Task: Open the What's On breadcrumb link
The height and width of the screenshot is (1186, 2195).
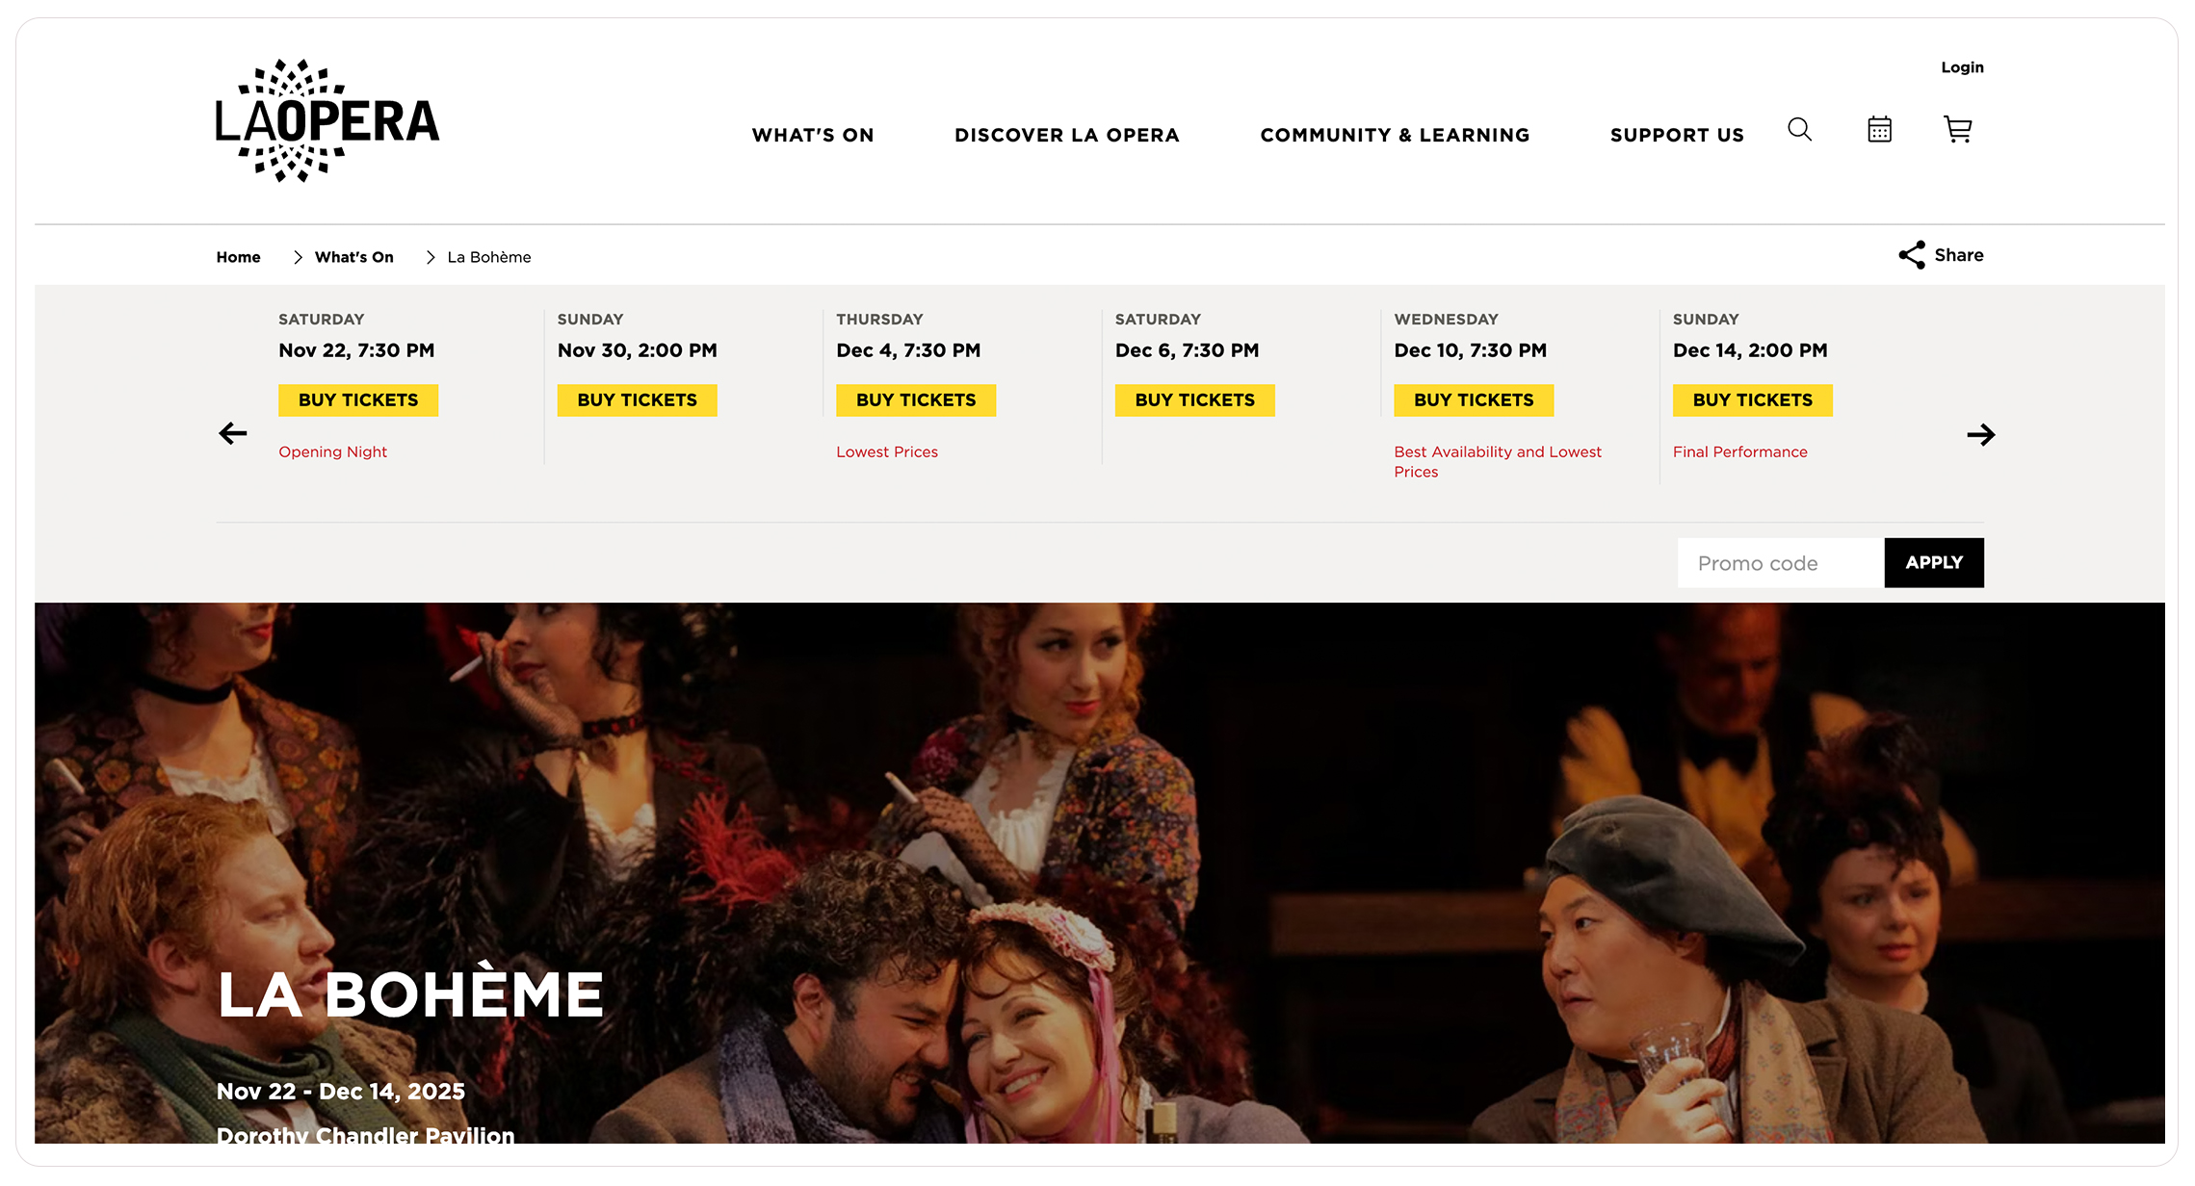Action: 353,257
